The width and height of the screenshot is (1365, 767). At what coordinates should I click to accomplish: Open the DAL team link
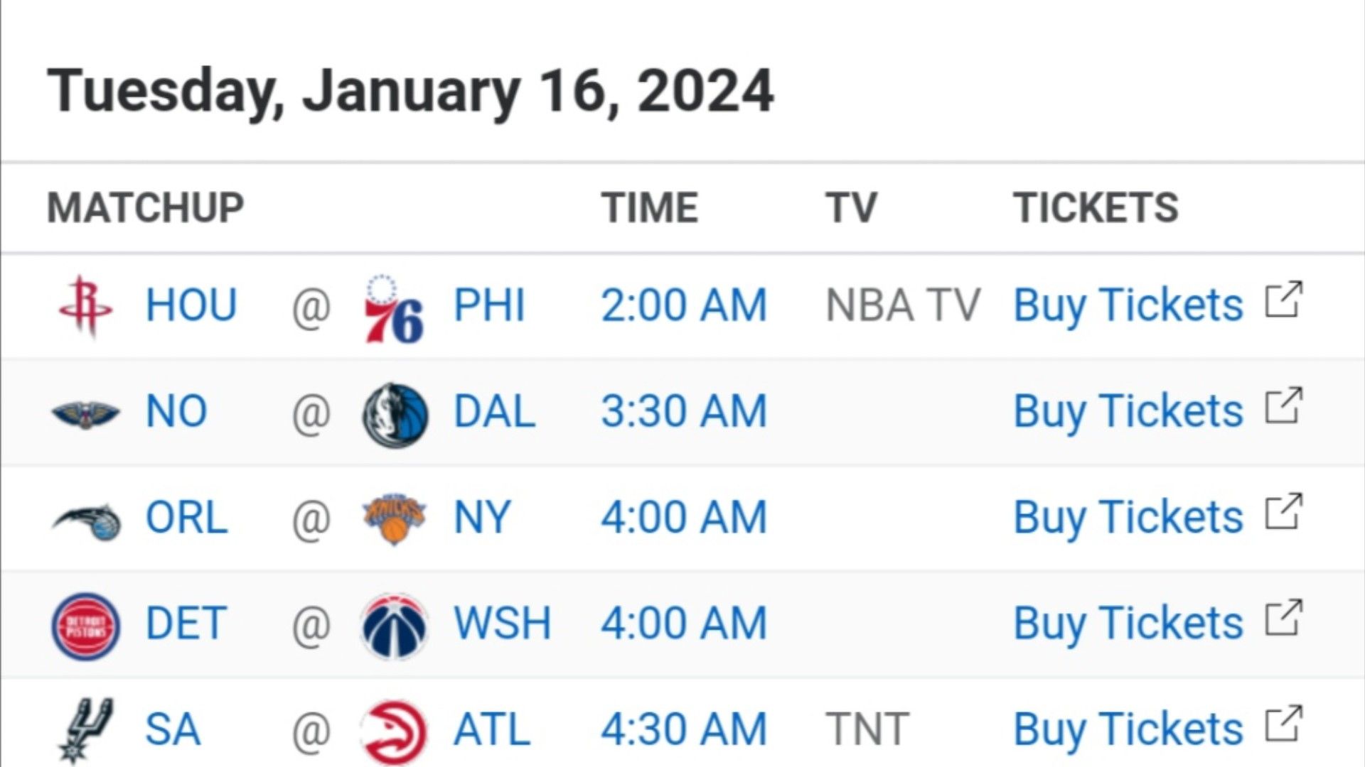pos(494,412)
